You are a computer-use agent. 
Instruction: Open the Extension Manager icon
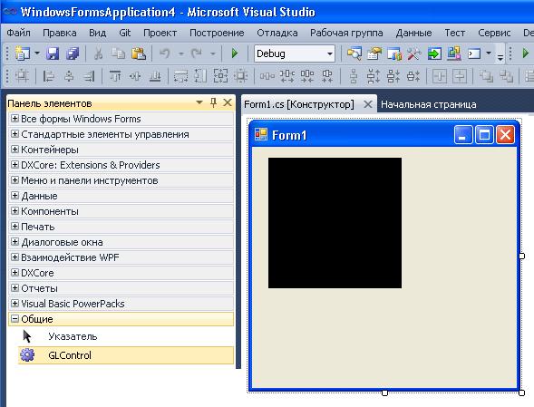pos(454,53)
